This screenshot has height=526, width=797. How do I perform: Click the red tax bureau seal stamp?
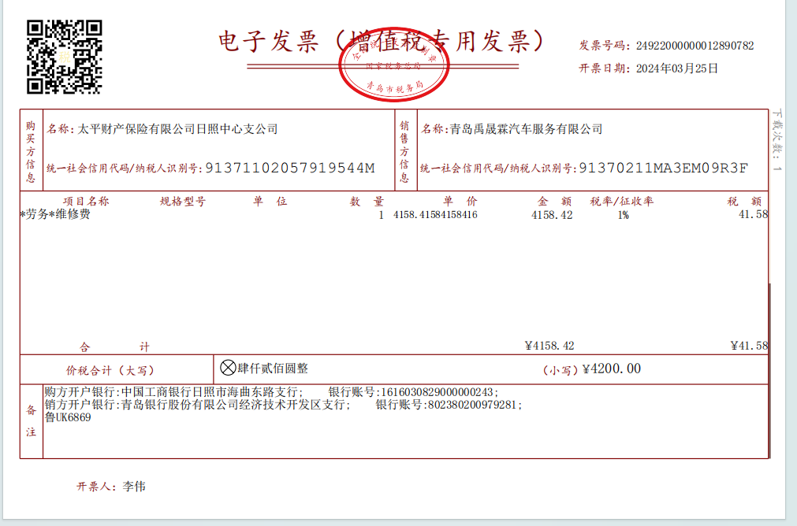394,69
